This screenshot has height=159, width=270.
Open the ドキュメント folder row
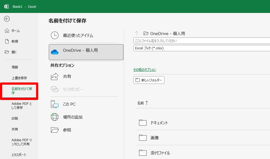(203, 123)
